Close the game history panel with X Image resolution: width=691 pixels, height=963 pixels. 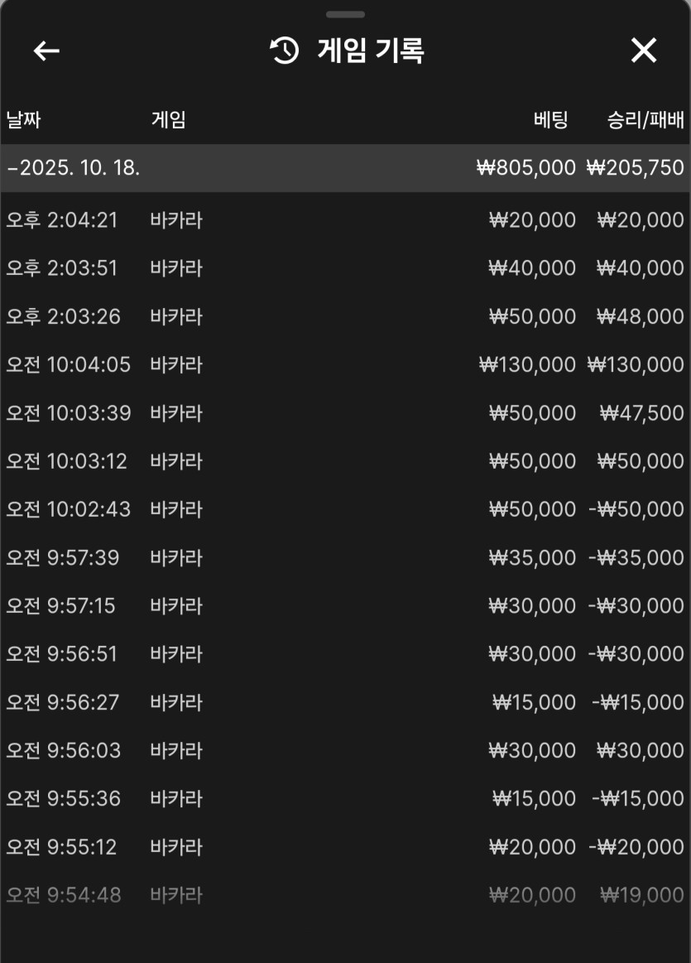(x=644, y=50)
